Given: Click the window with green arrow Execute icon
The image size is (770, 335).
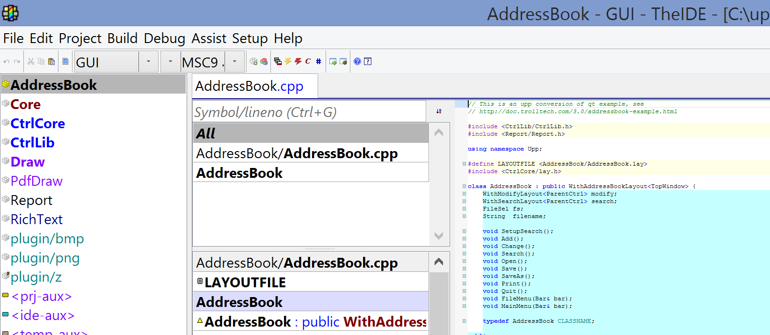Looking at the screenshot, I should coord(333,61).
